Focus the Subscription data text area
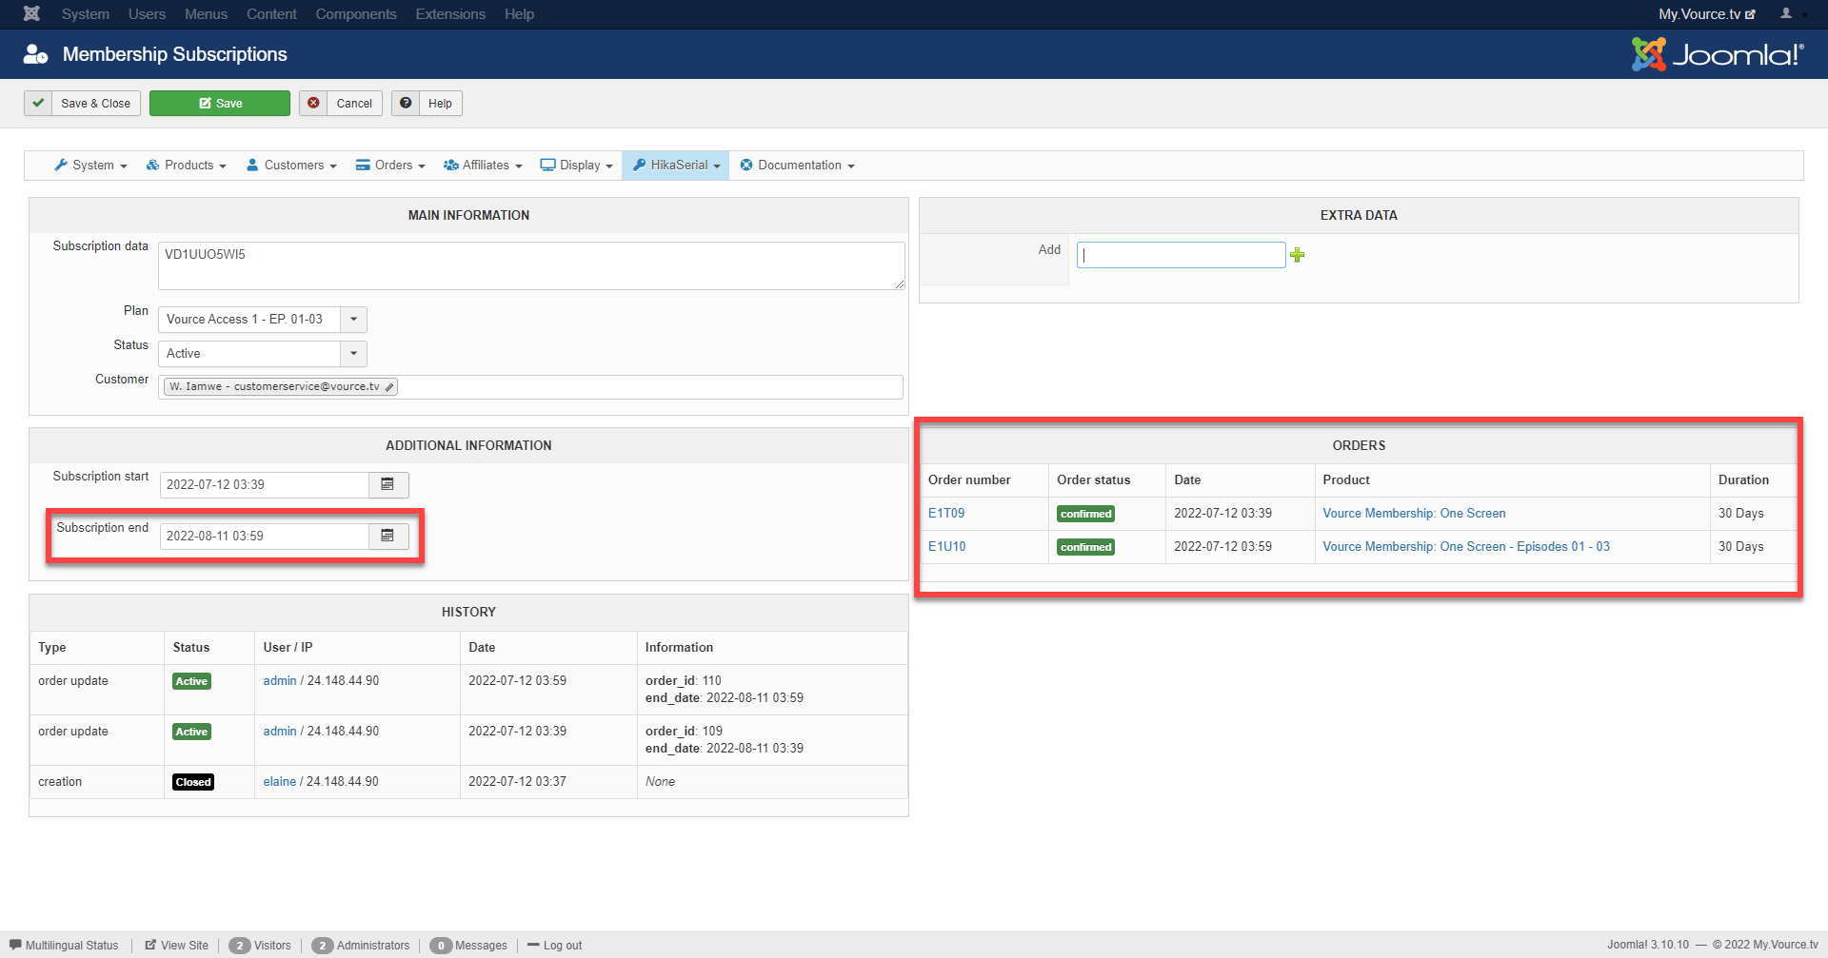Screen dimensions: 1828x958 (530, 265)
